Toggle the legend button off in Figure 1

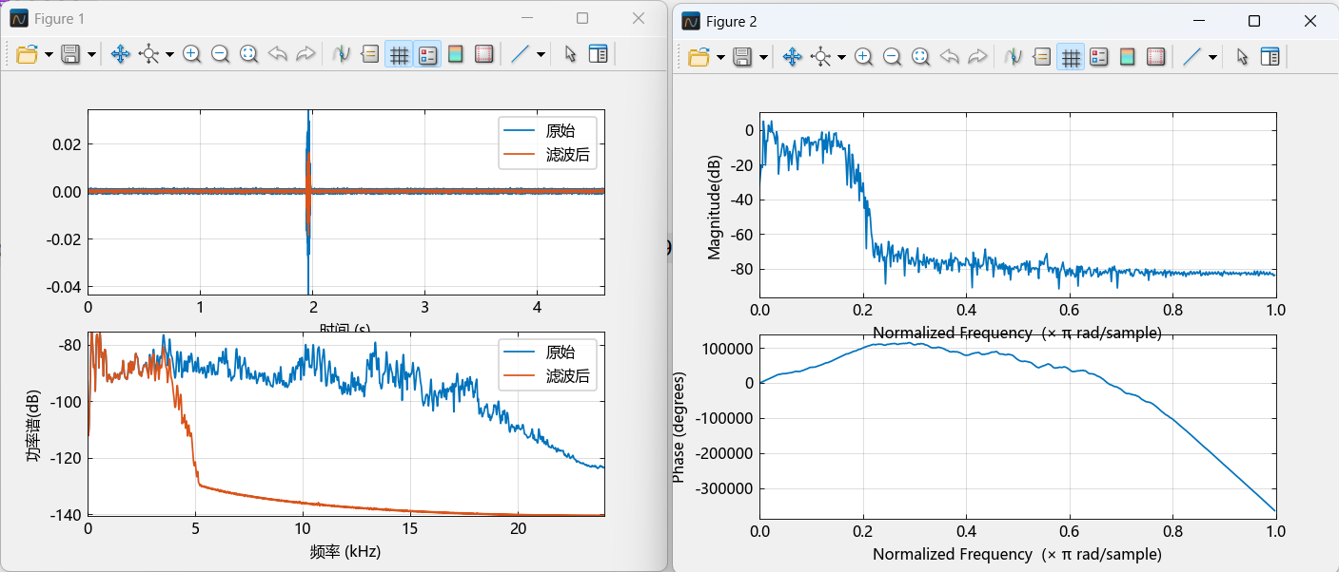(427, 54)
